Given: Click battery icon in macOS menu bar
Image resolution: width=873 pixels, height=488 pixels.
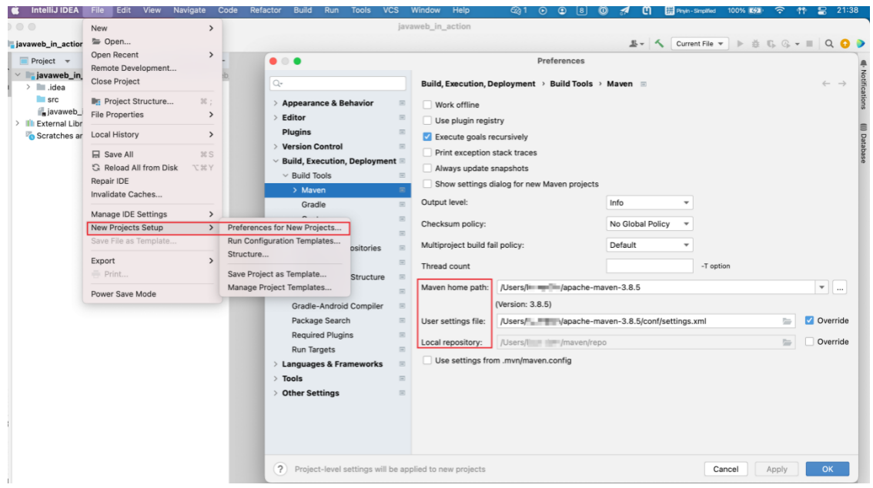Looking at the screenshot, I should [755, 10].
